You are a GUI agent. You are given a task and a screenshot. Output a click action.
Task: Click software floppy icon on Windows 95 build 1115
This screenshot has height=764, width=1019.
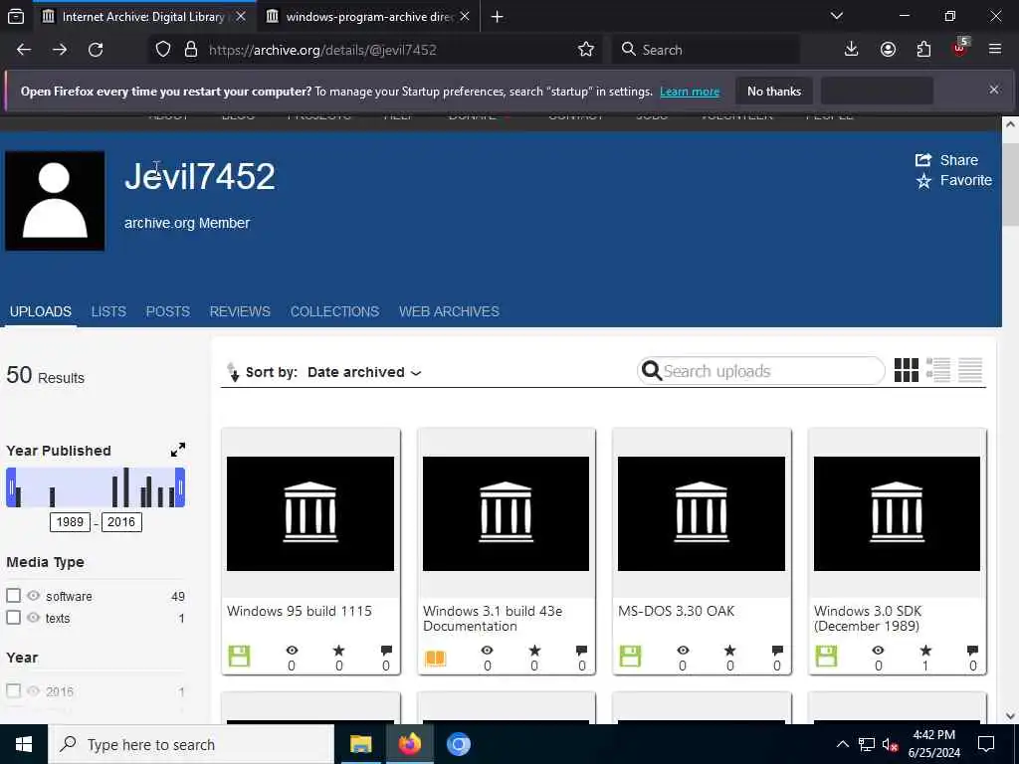pos(239,657)
